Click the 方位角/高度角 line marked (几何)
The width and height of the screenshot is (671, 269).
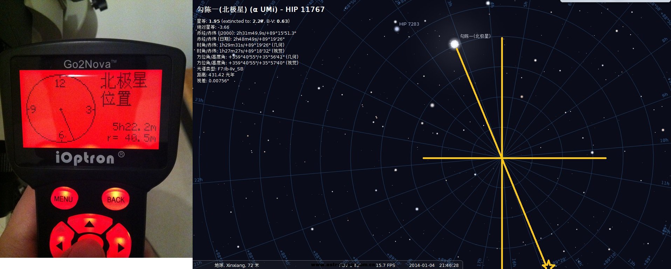tap(248, 57)
